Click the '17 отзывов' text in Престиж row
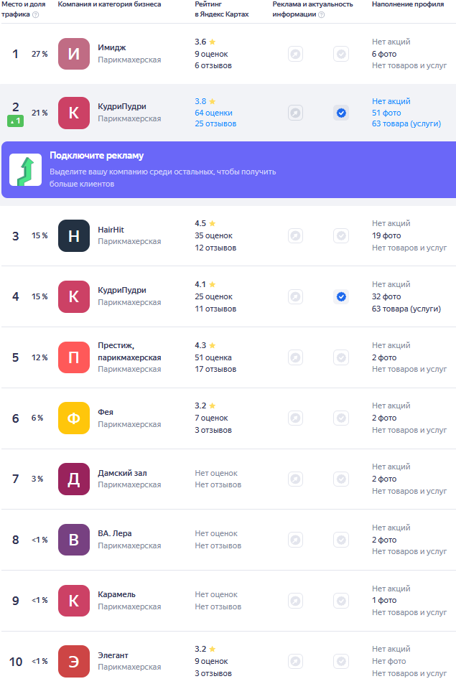Viewport: 456px width, 689px height. [x=215, y=369]
